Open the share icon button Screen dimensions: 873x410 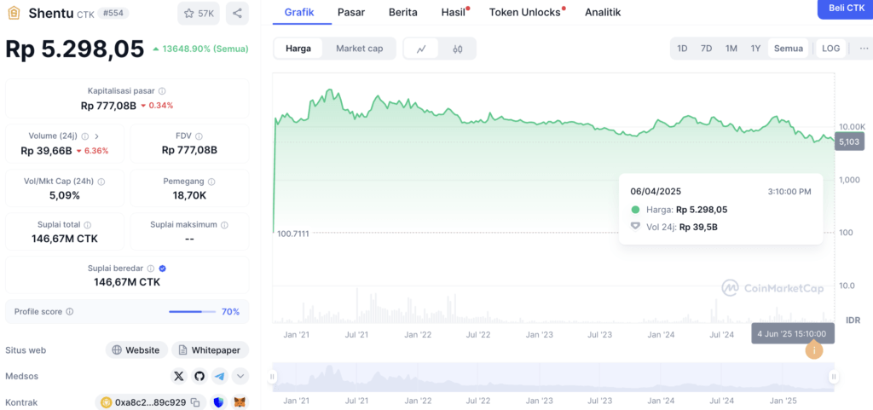[x=237, y=14]
